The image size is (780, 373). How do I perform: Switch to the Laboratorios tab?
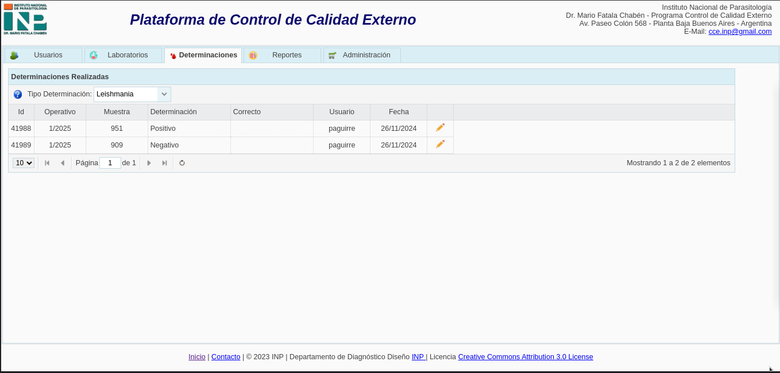click(123, 55)
